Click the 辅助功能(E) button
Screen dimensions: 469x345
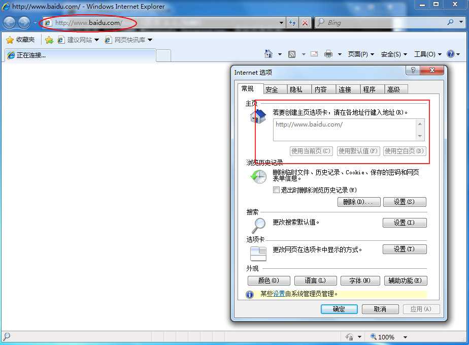(x=405, y=280)
